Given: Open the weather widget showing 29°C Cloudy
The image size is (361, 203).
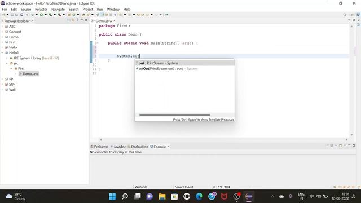Looking at the screenshot, I should pyautogui.click(x=15, y=196).
